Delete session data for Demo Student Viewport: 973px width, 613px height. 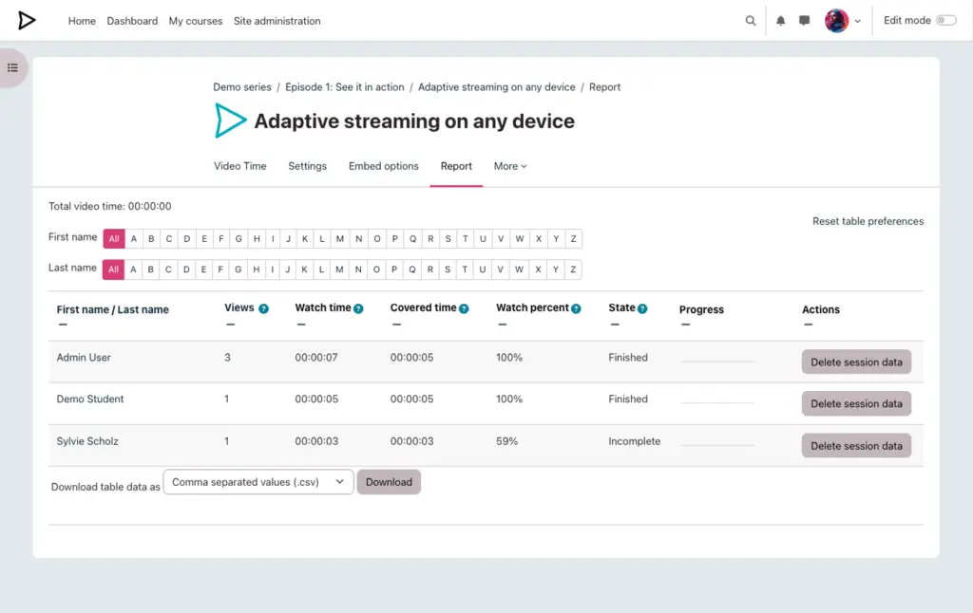pyautogui.click(x=856, y=403)
